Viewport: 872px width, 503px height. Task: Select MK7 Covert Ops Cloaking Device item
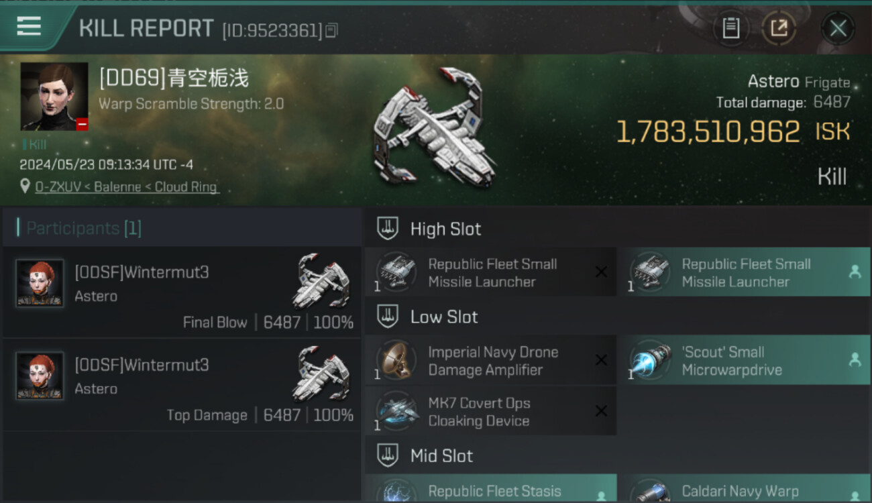tap(490, 411)
